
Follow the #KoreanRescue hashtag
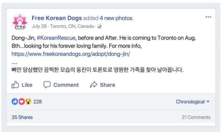[x=56, y=38]
